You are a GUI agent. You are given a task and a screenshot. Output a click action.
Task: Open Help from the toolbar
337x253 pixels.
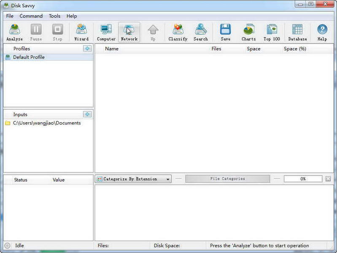point(322,32)
